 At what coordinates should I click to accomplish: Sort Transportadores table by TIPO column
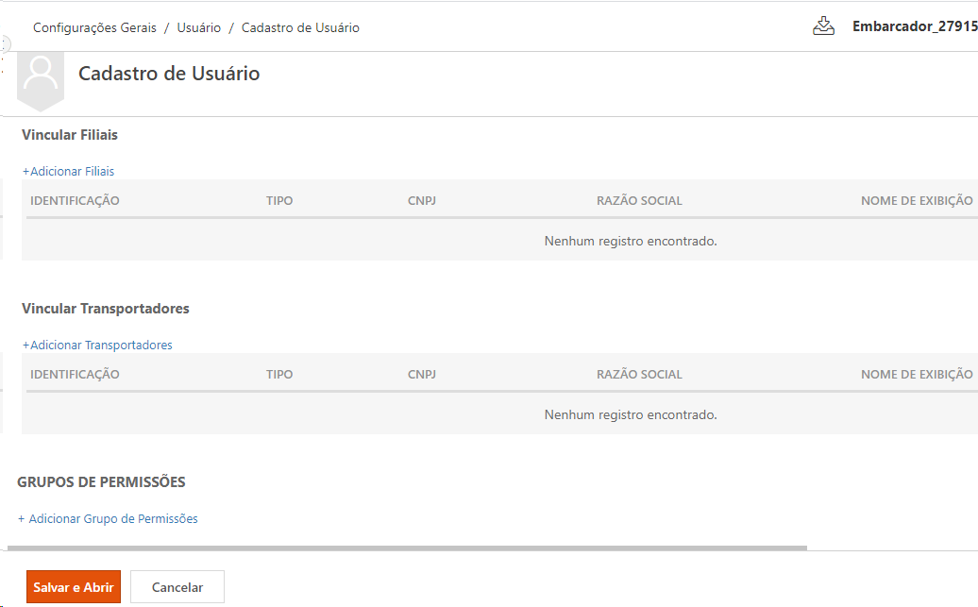[x=279, y=374]
